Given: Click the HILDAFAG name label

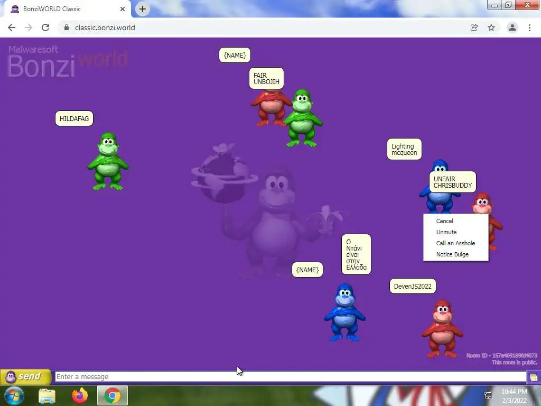Looking at the screenshot, I should coord(74,118).
